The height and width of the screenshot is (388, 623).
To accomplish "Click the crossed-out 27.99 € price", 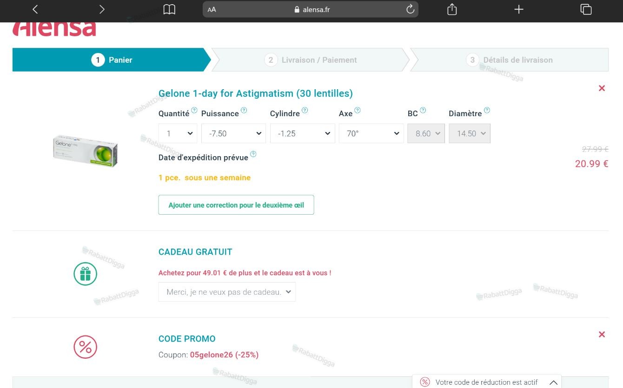I will 595,149.
